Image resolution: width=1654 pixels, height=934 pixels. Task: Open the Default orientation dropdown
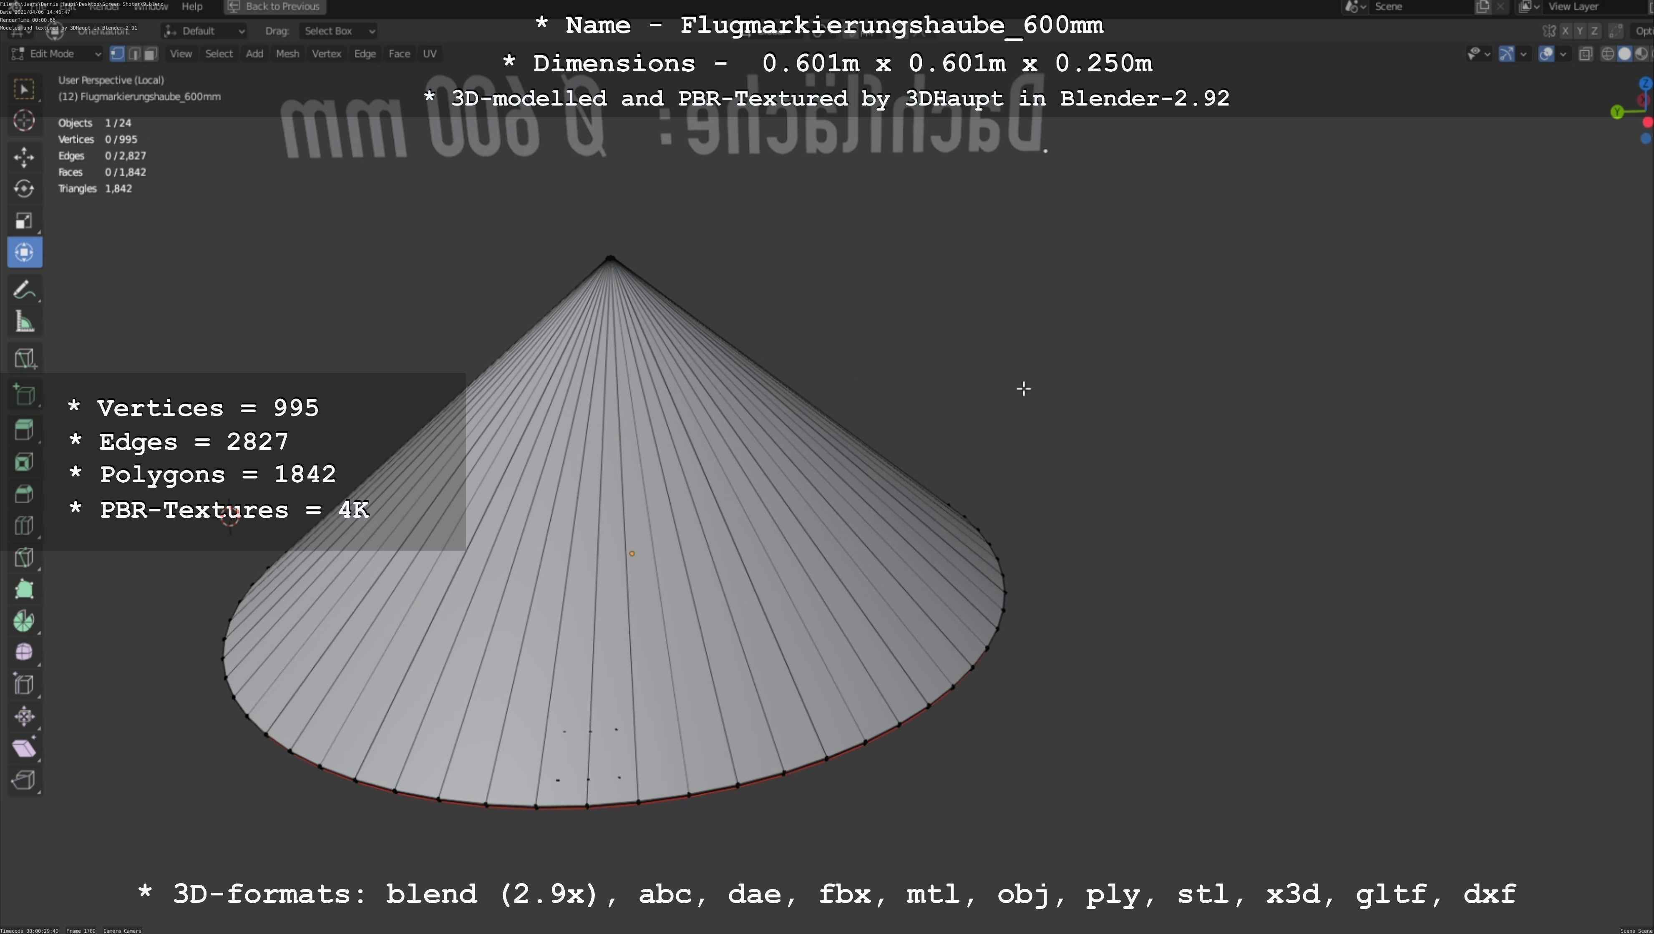pos(204,31)
